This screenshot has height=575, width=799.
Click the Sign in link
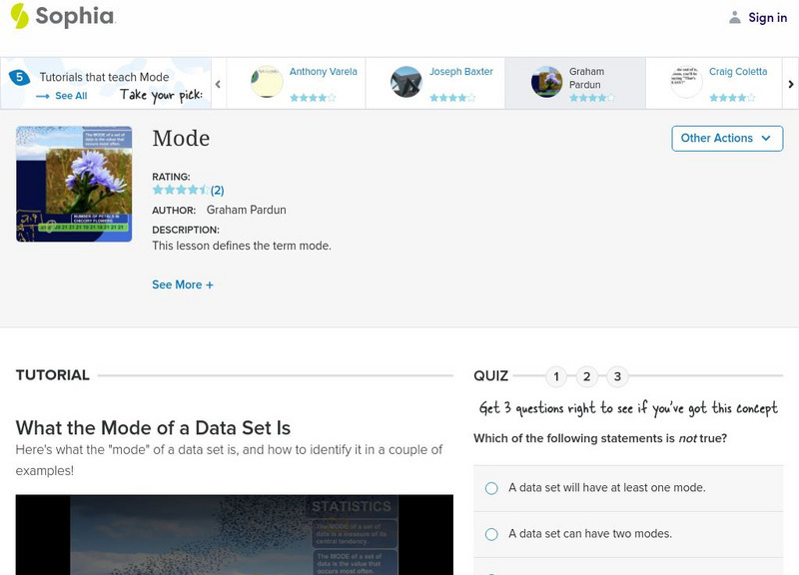[x=767, y=17]
